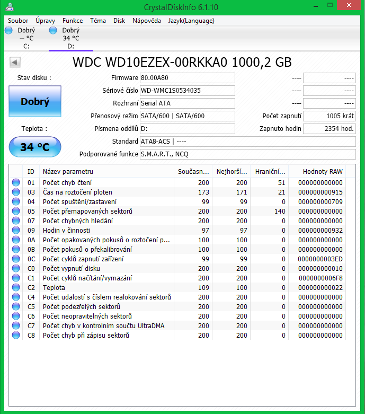Open the Nápověda menu
The height and width of the screenshot is (414, 365).
click(147, 21)
